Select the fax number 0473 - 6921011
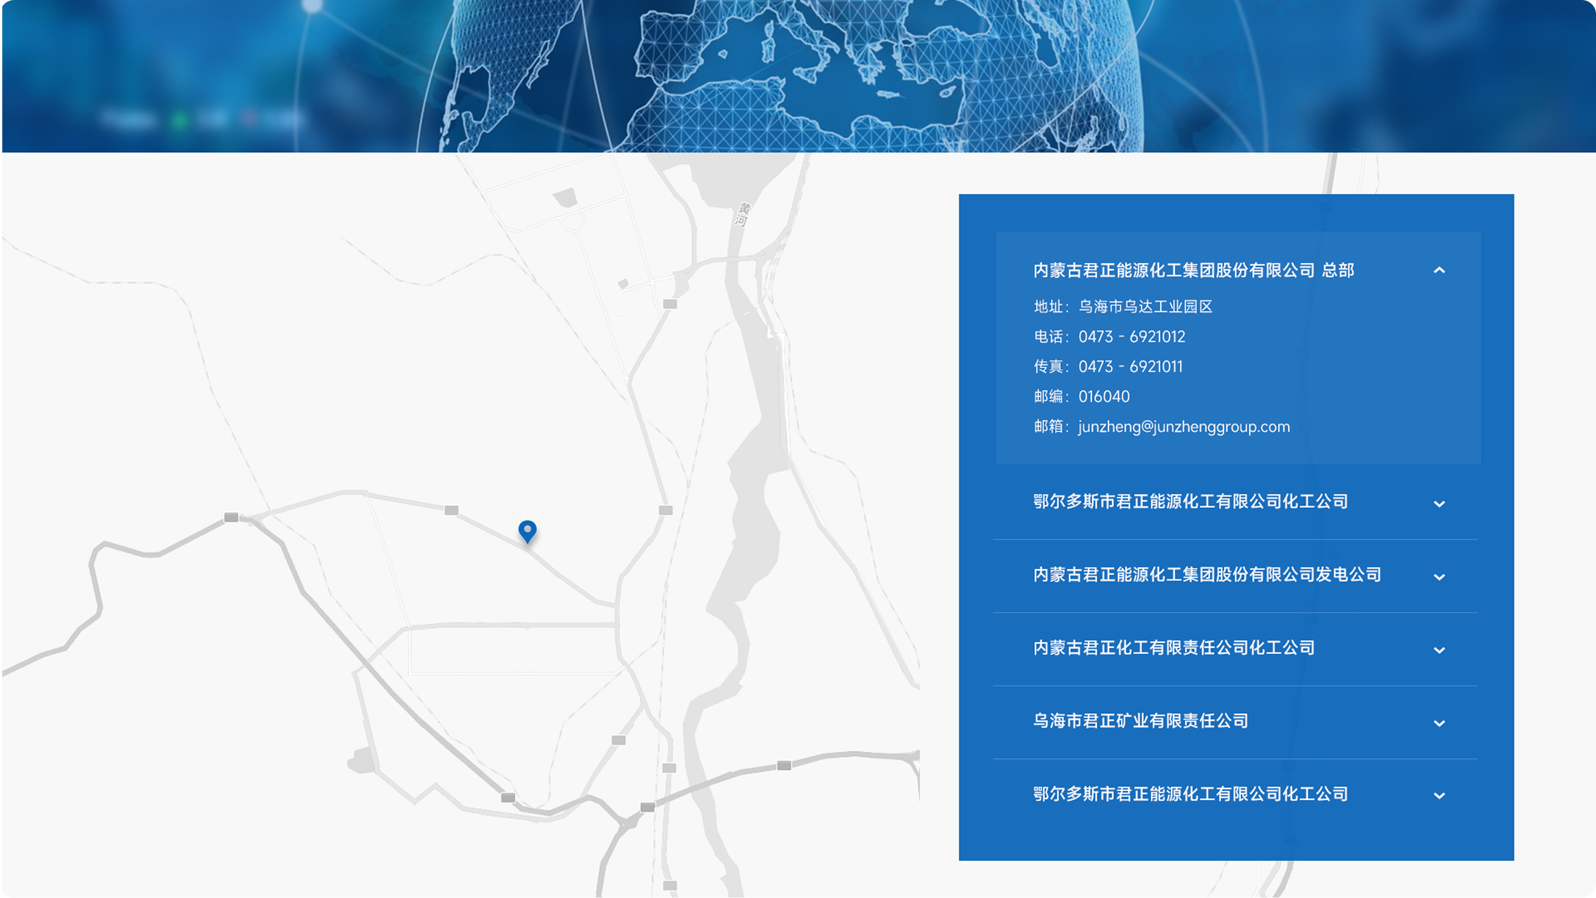The width and height of the screenshot is (1596, 898). tap(1131, 367)
